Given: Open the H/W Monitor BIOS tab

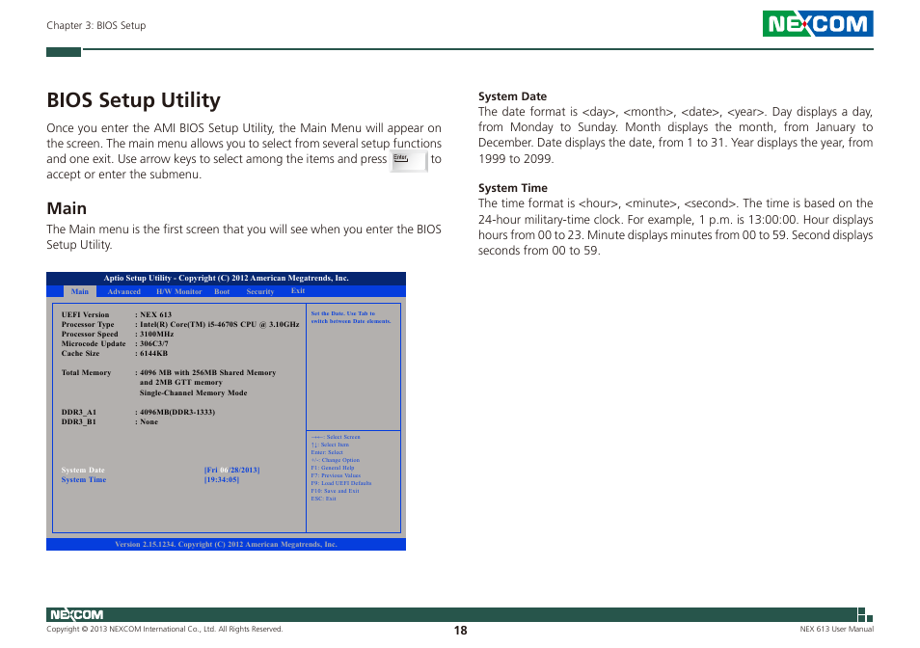Looking at the screenshot, I should click(178, 291).
